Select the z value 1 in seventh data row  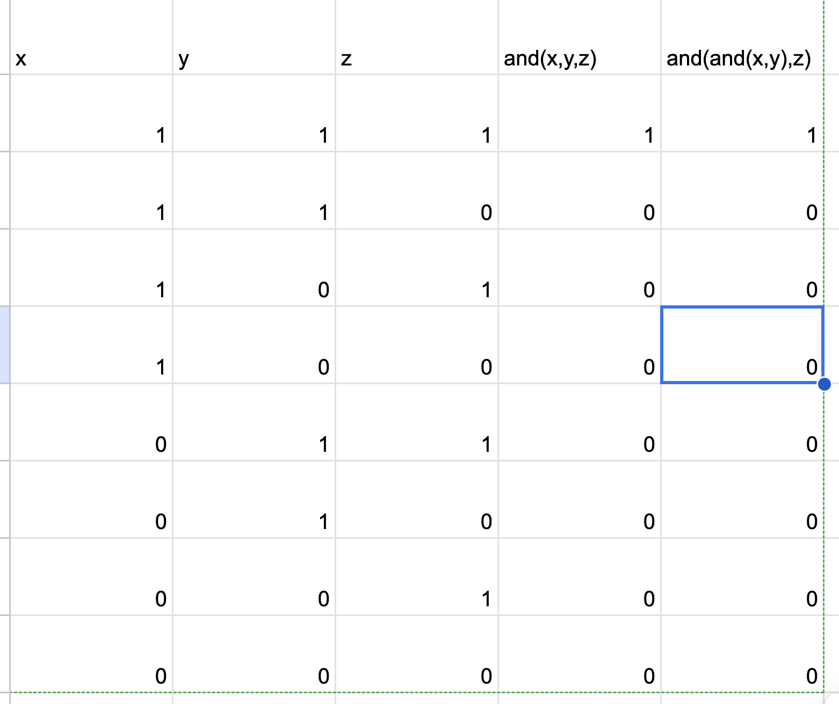point(417,577)
